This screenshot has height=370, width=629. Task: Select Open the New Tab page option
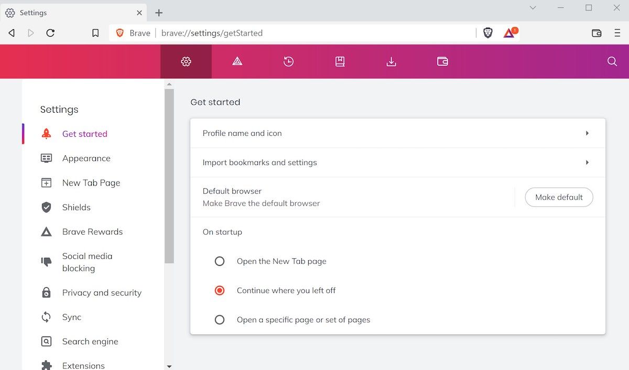click(x=220, y=261)
